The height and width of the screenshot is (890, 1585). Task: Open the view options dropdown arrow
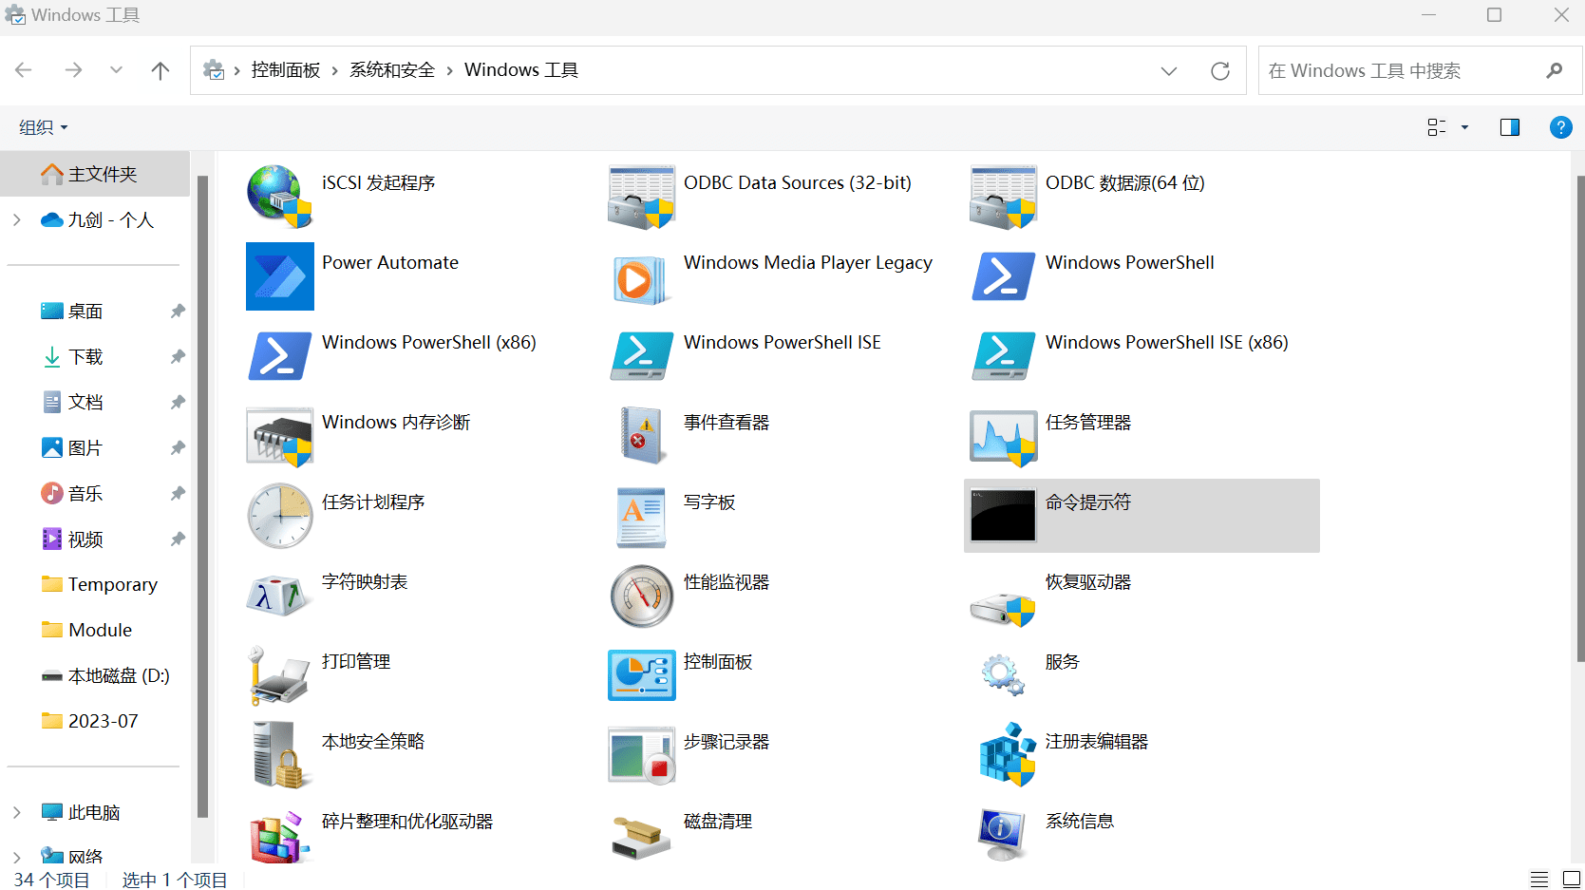1464,127
